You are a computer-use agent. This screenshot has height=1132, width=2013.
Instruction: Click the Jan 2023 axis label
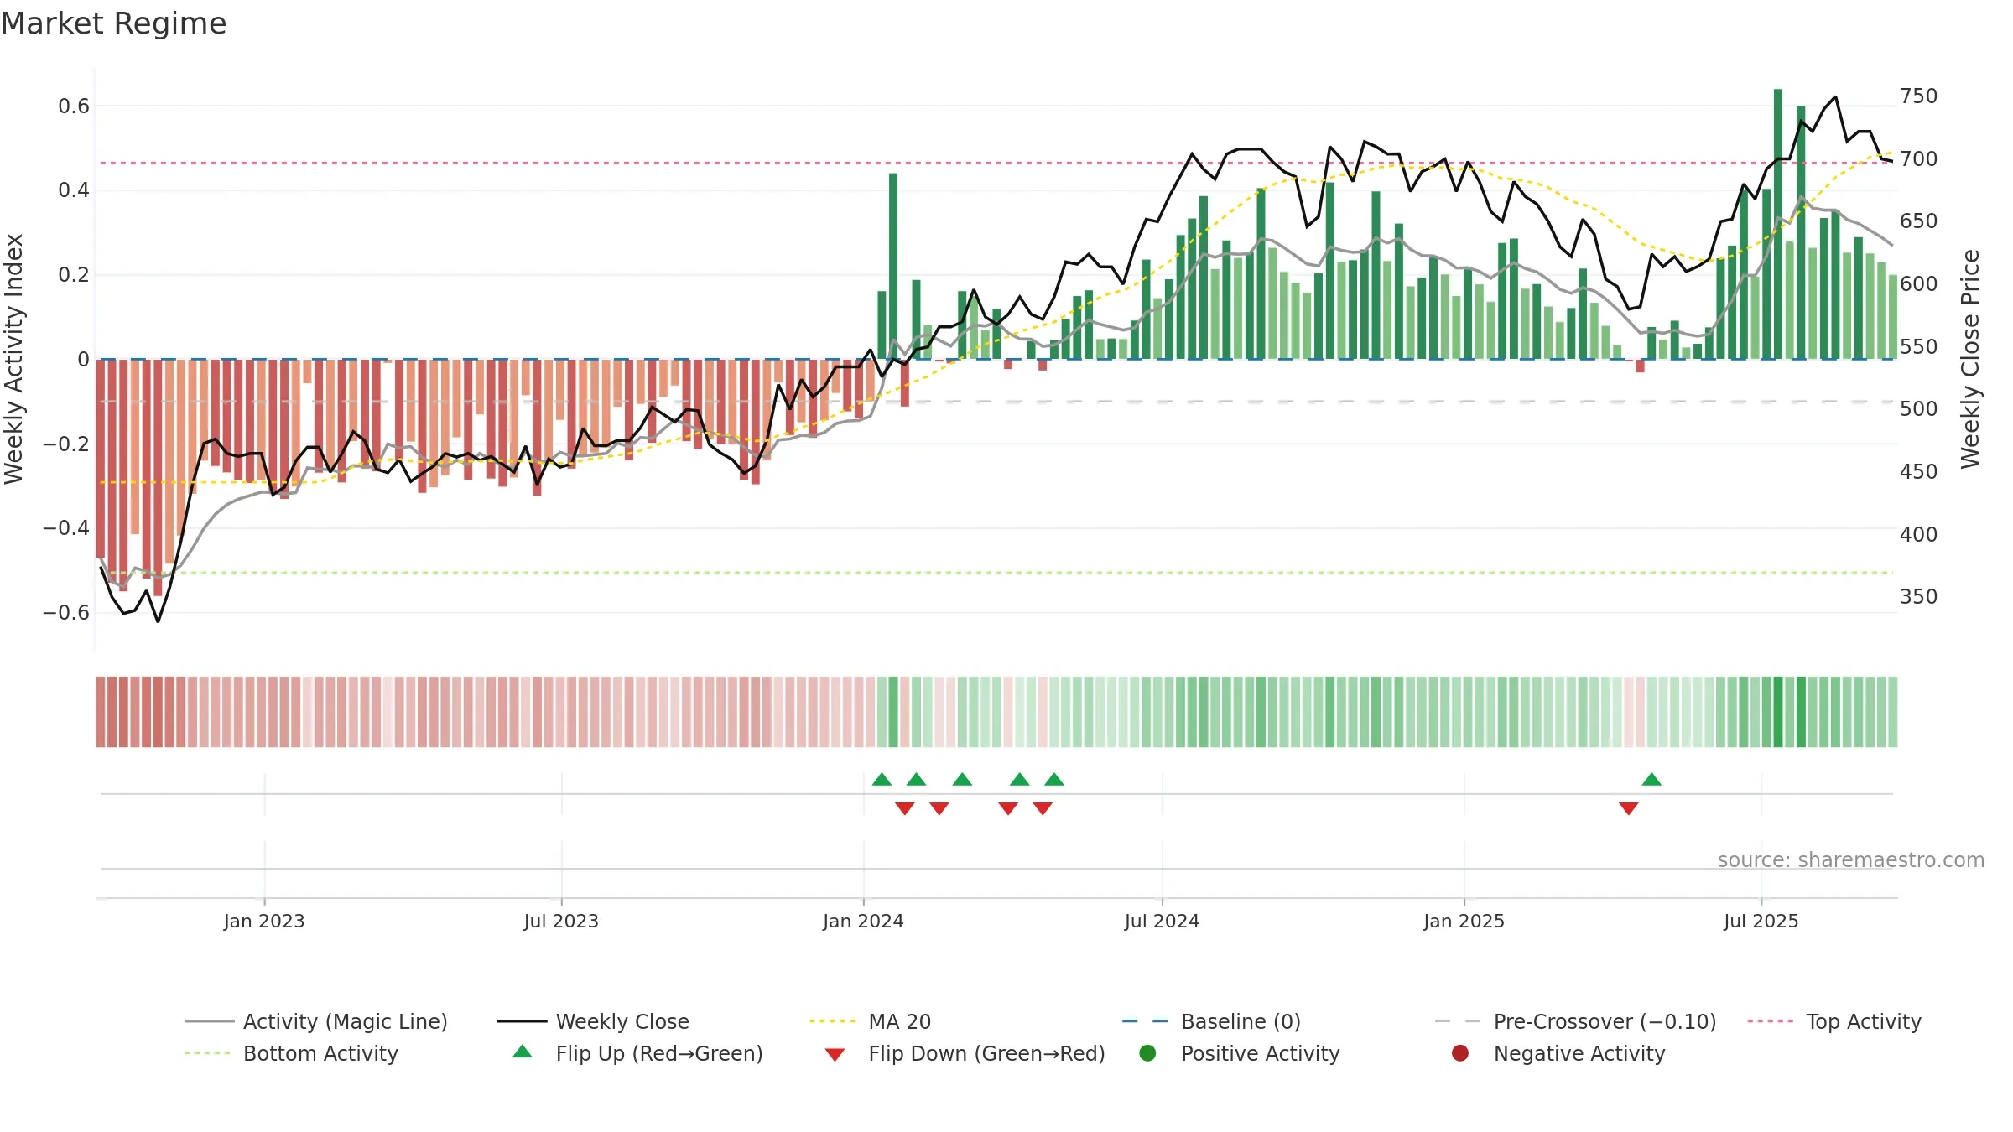pyautogui.click(x=264, y=921)
